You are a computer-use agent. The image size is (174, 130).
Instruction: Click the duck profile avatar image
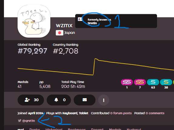point(34,21)
